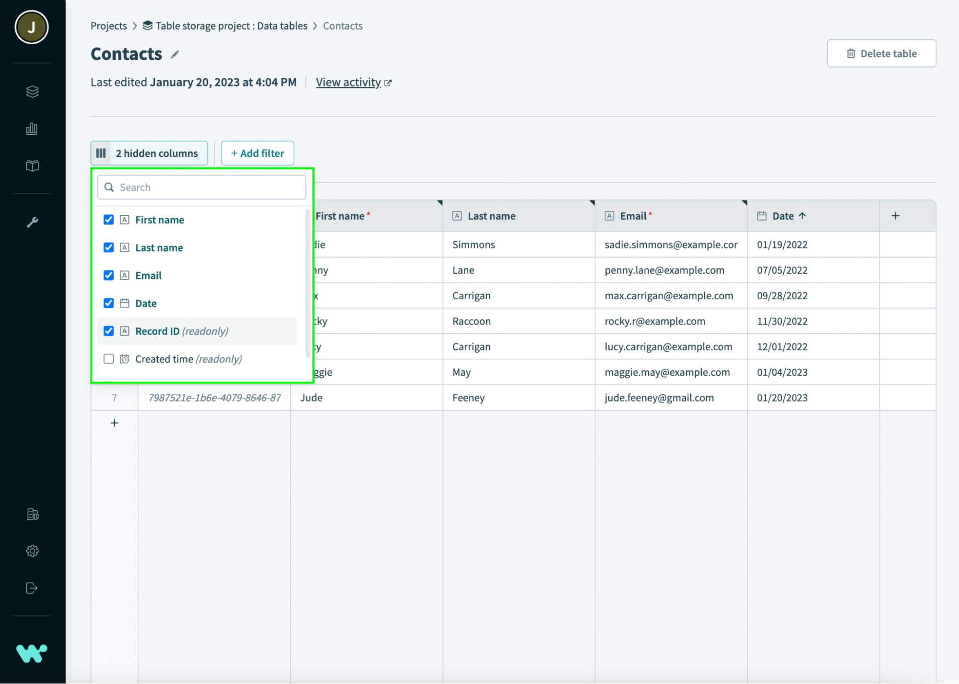The image size is (959, 684).
Task: Toggle the Date column sort arrow
Action: click(x=802, y=216)
